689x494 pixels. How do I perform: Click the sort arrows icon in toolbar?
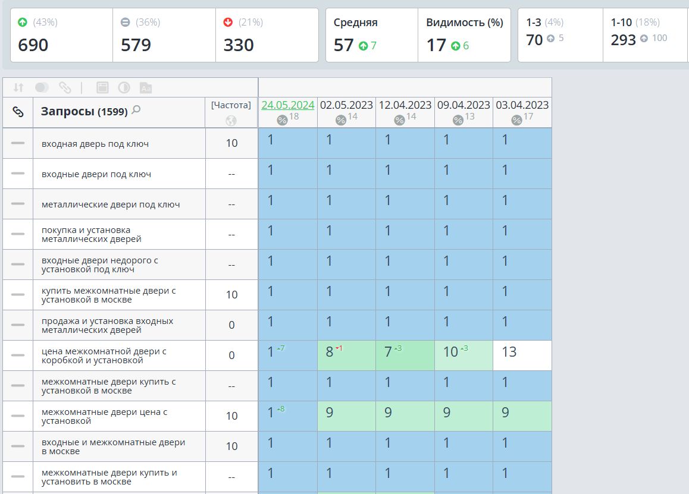[18, 87]
